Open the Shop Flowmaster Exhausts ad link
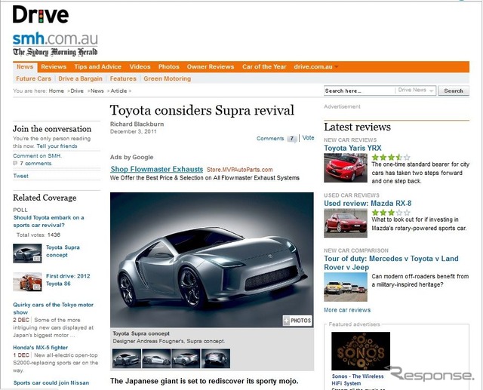Screen dimensions: 483x390 (x=157, y=169)
